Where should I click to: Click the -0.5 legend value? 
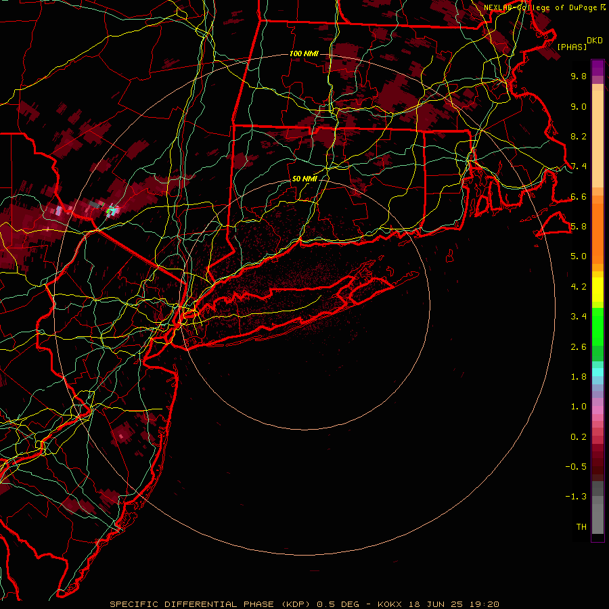coord(576,467)
